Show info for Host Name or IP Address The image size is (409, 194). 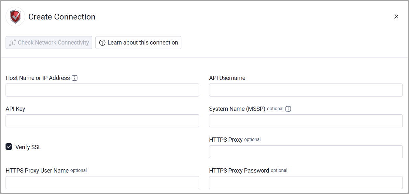75,78
